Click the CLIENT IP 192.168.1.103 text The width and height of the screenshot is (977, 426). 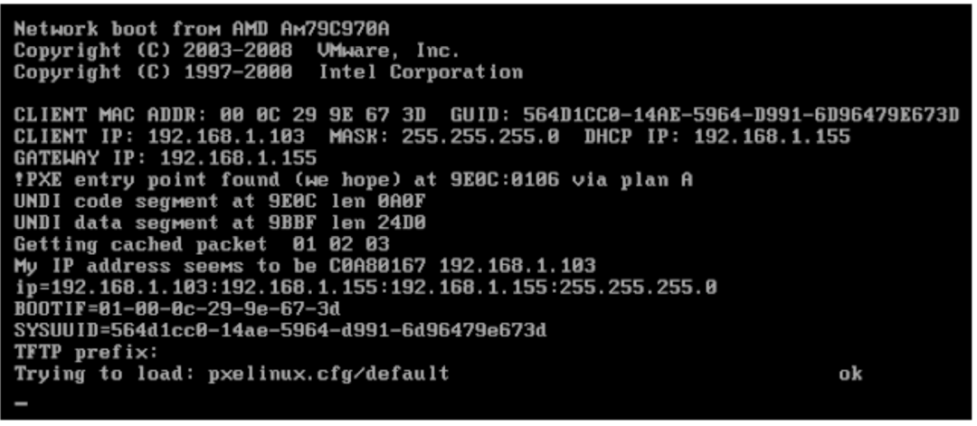(x=159, y=137)
